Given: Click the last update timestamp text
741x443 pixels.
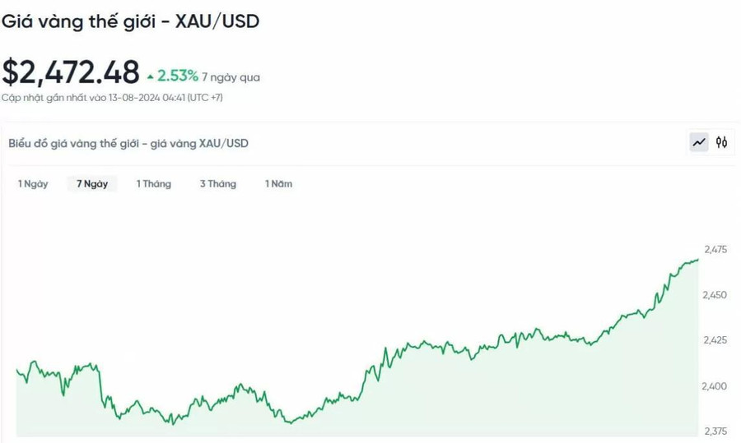Looking at the screenshot, I should (x=112, y=98).
